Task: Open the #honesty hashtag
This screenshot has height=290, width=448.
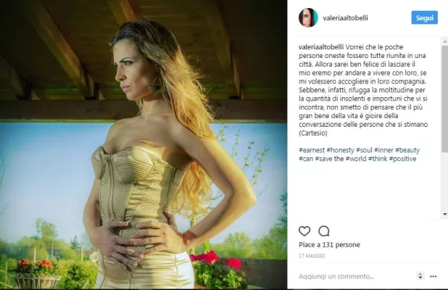Action: [x=340, y=150]
